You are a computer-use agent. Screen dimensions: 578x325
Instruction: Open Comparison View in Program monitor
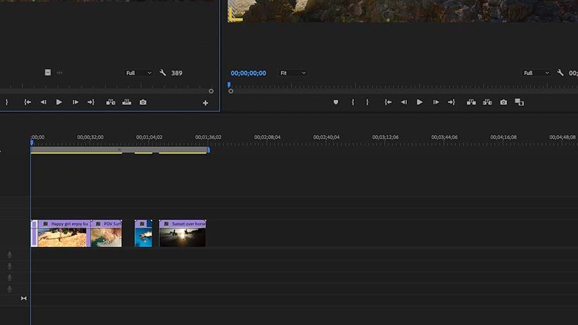click(x=520, y=102)
